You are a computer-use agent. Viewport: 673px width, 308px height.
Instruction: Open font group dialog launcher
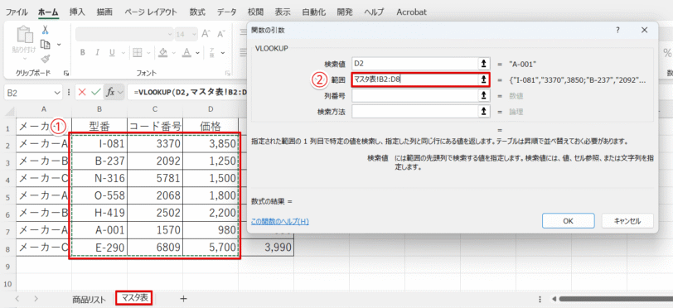(x=227, y=74)
